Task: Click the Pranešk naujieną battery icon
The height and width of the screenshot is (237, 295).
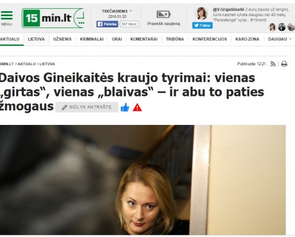Action: click(164, 14)
